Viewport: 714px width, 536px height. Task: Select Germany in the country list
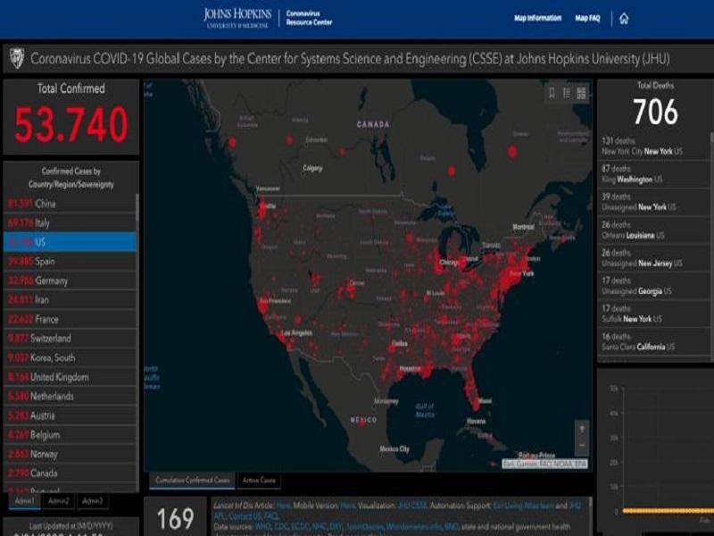pyautogui.click(x=70, y=281)
